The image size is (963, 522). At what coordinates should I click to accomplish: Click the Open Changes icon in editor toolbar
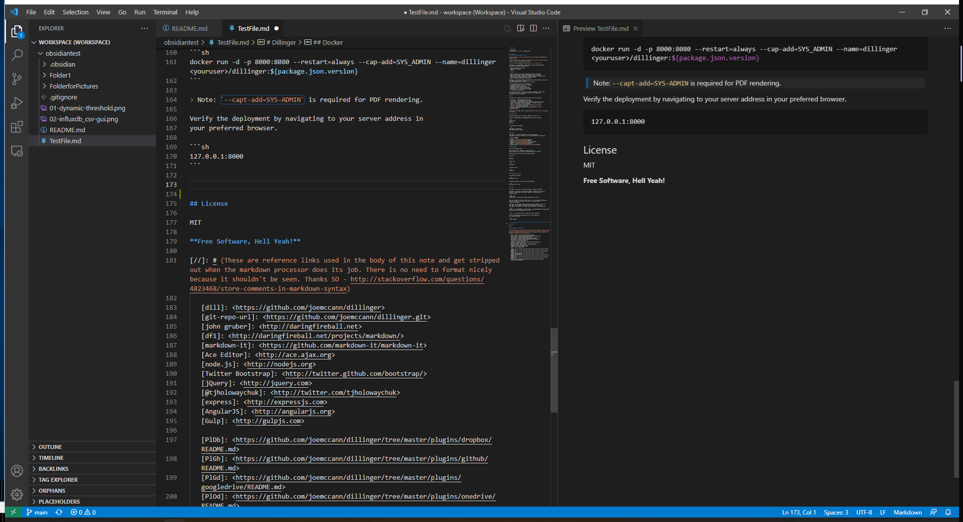507,28
